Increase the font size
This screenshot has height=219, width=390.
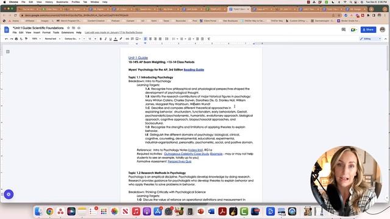coord(95,39)
